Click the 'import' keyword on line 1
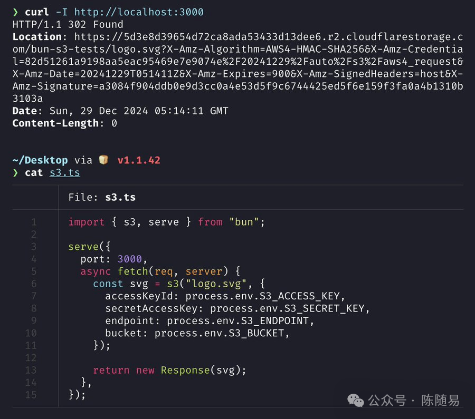 click(87, 222)
